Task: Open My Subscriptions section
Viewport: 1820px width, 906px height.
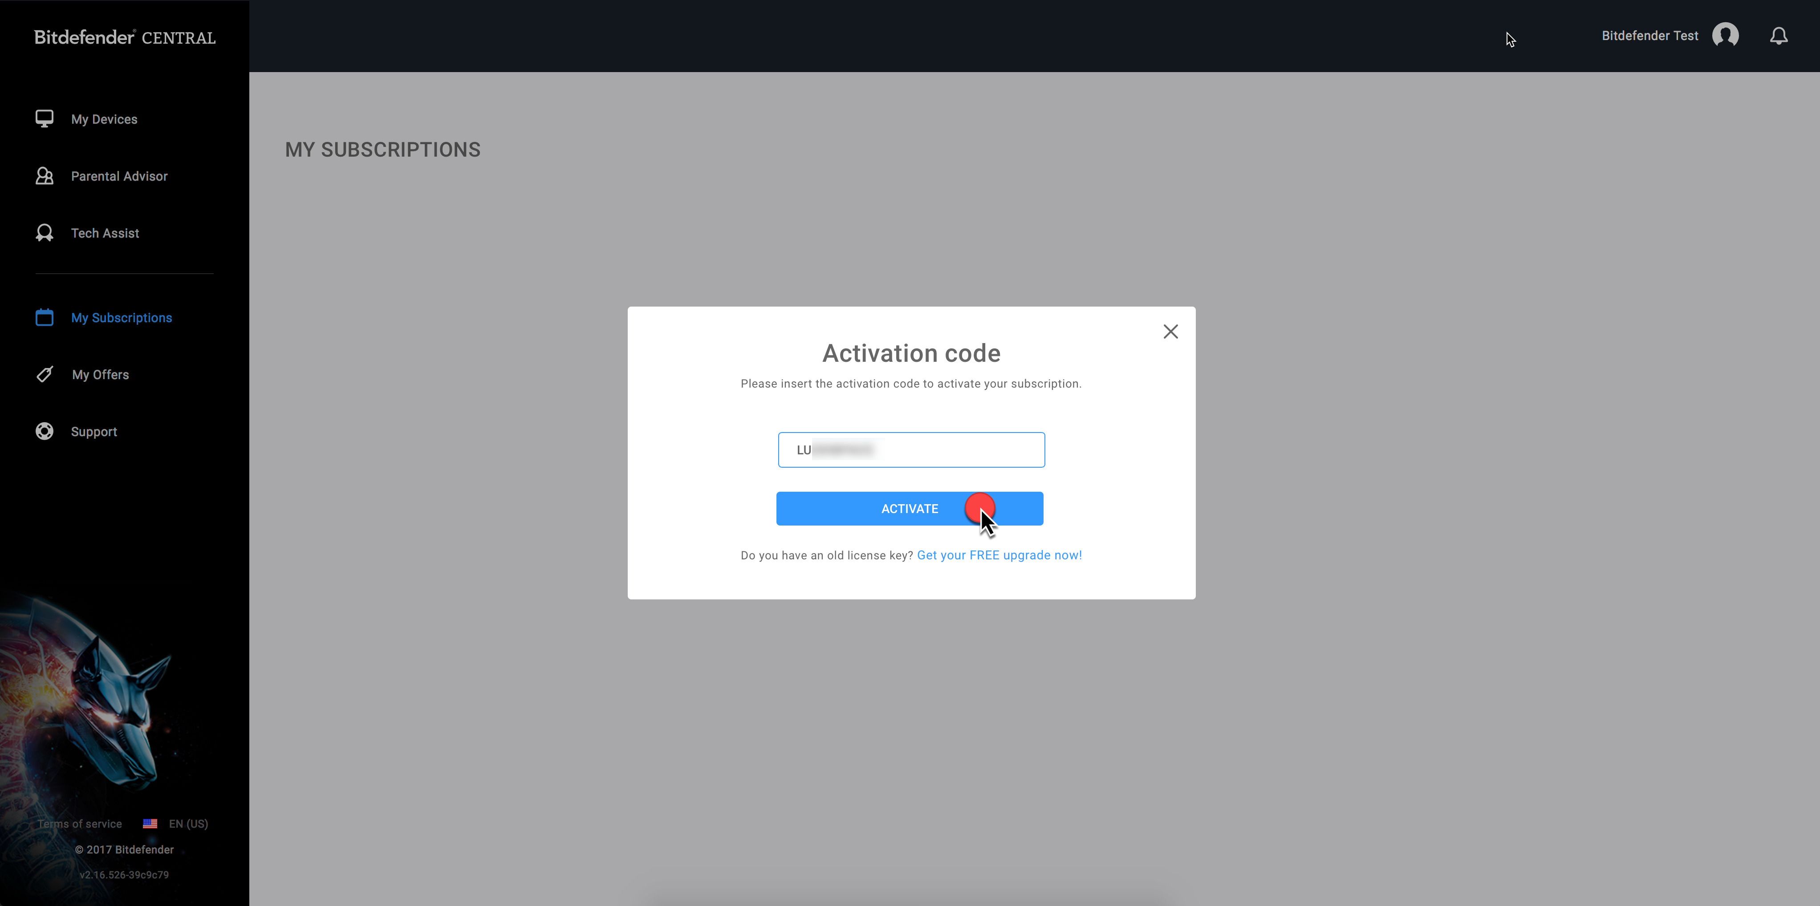Action: click(121, 317)
